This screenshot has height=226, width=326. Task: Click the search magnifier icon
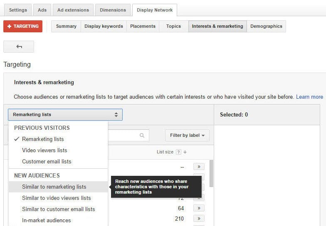click(142, 135)
